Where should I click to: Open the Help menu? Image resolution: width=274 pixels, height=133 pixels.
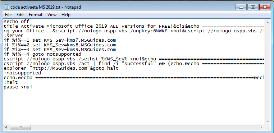coord(66,15)
